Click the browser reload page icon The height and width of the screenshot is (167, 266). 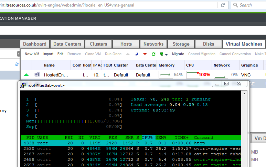click(x=223, y=5)
